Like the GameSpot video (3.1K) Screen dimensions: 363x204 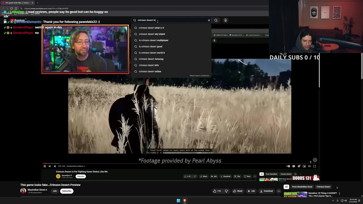point(187,176)
